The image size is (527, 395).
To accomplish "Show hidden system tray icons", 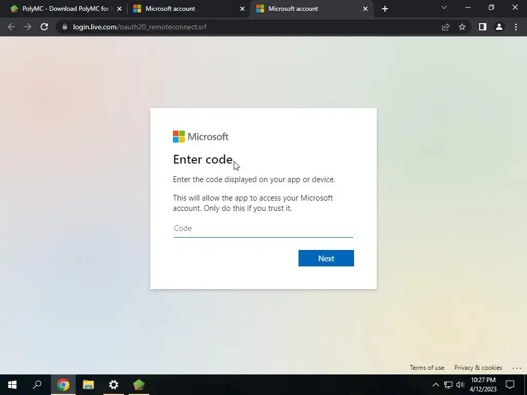I will click(x=435, y=385).
